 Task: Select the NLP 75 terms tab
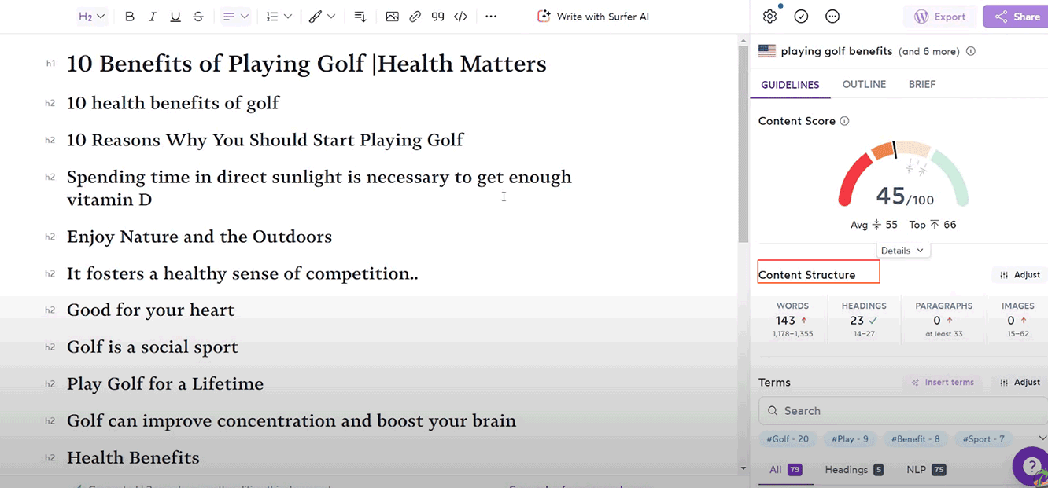[x=926, y=470]
